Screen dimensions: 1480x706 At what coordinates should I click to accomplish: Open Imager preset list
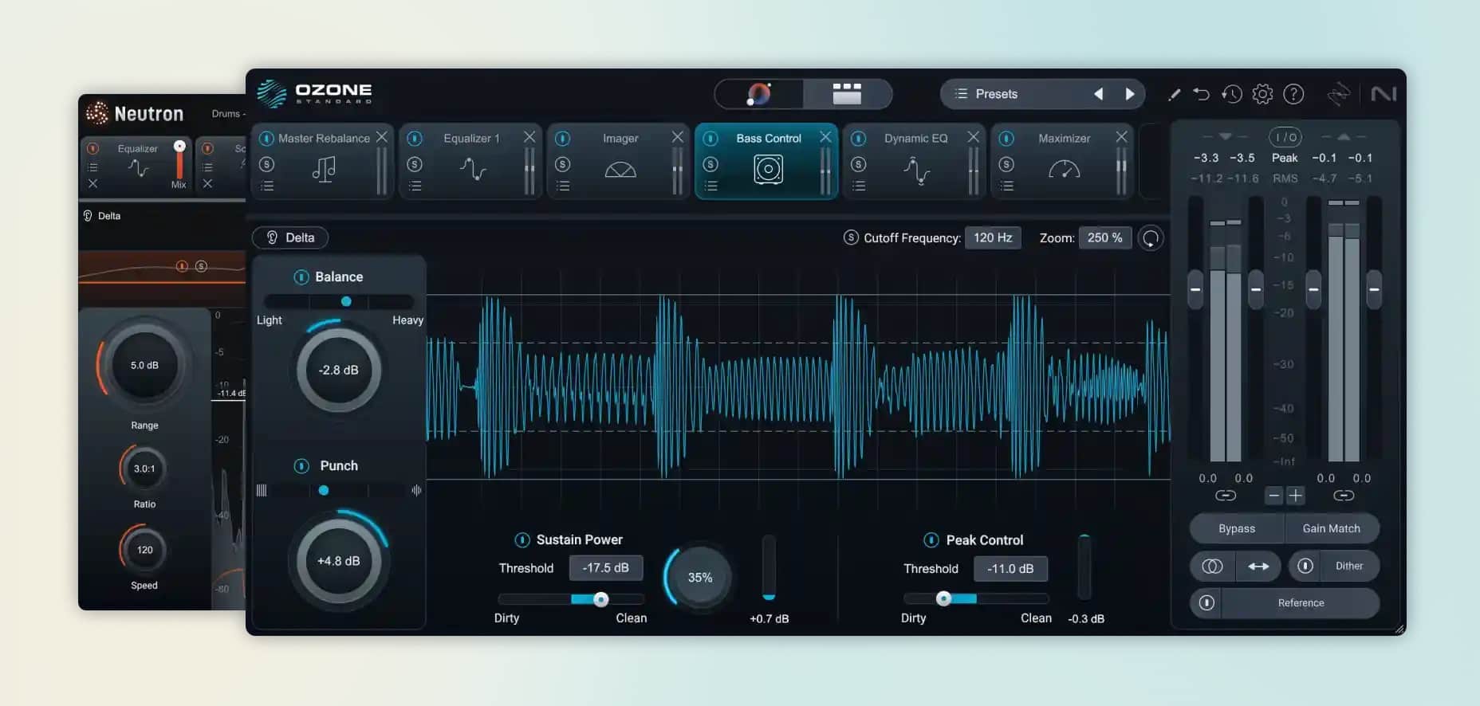[563, 186]
